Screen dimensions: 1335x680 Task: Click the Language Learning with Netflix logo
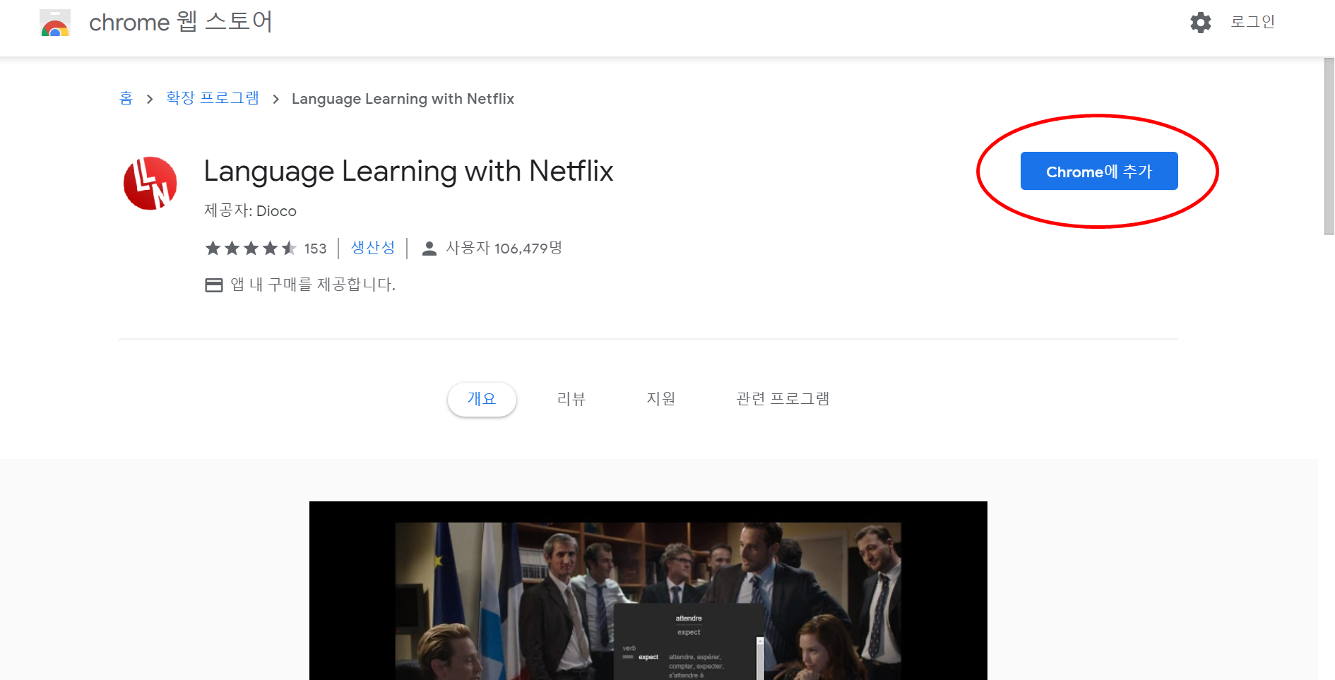tap(150, 183)
